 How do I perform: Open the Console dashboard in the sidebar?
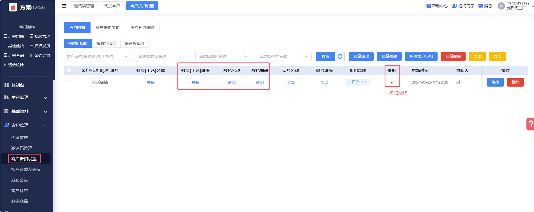(18, 85)
